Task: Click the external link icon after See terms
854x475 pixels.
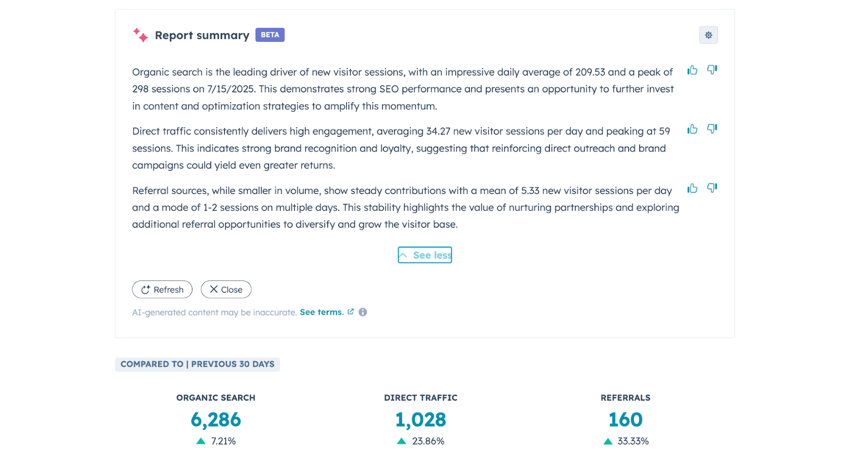Action: pos(351,312)
